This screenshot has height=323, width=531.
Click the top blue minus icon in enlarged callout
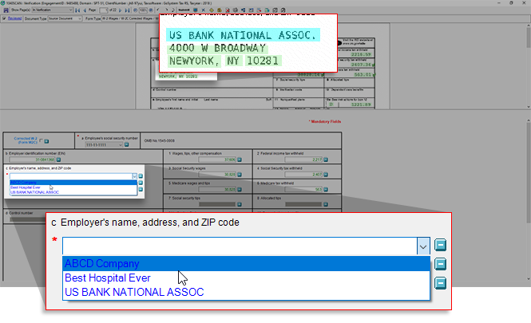pos(441,246)
